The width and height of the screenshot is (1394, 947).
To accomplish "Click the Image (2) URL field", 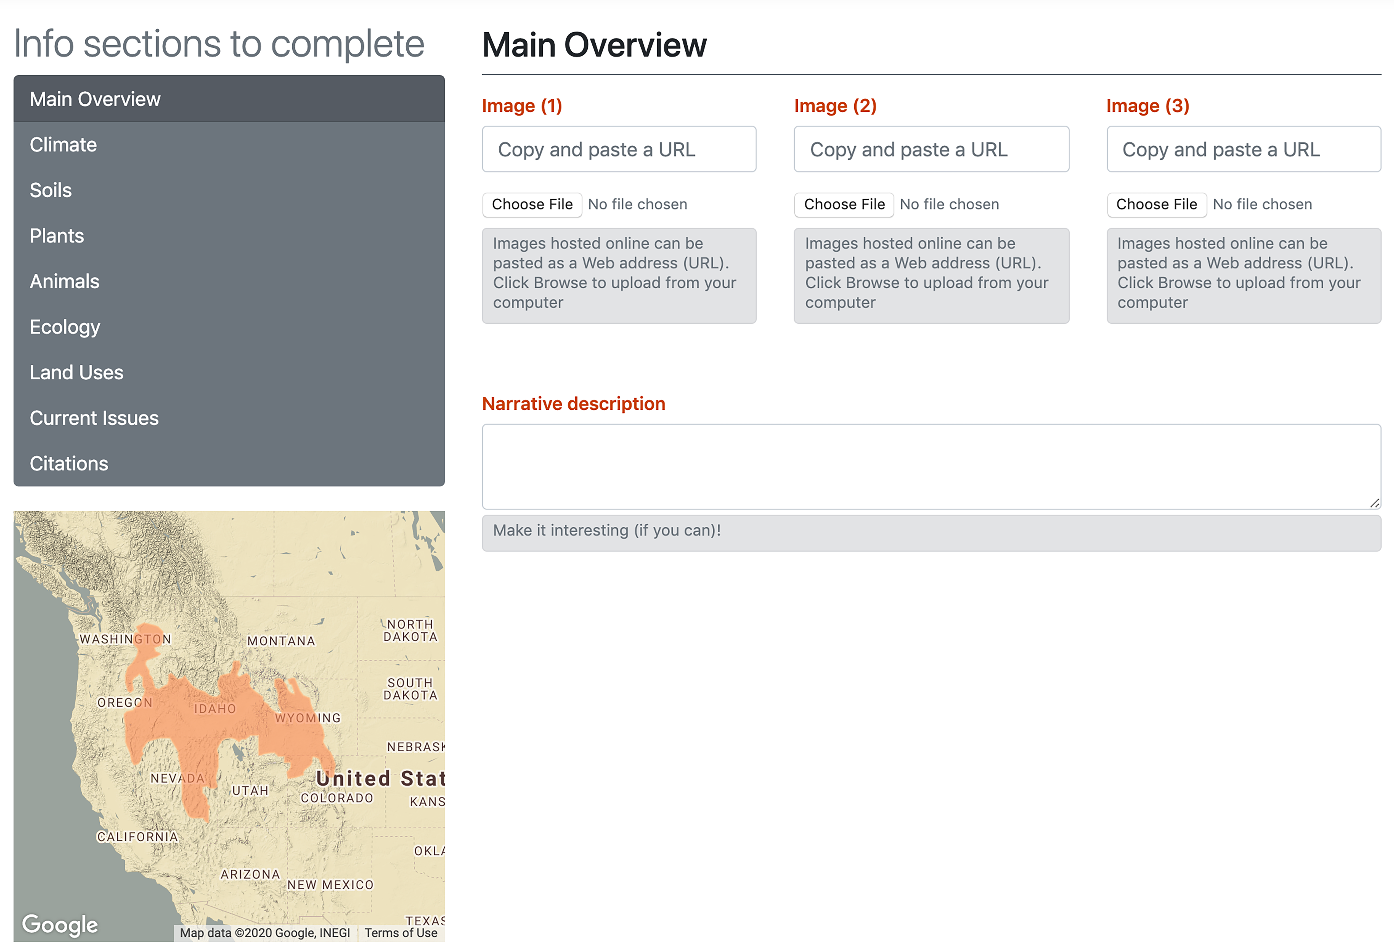I will [931, 149].
